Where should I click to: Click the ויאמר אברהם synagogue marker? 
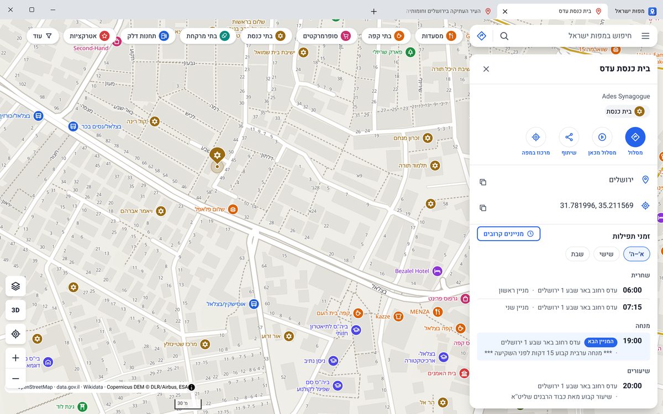tap(161, 211)
